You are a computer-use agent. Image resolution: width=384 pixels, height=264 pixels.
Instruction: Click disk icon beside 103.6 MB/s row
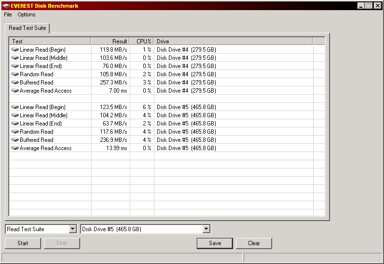pos(15,58)
